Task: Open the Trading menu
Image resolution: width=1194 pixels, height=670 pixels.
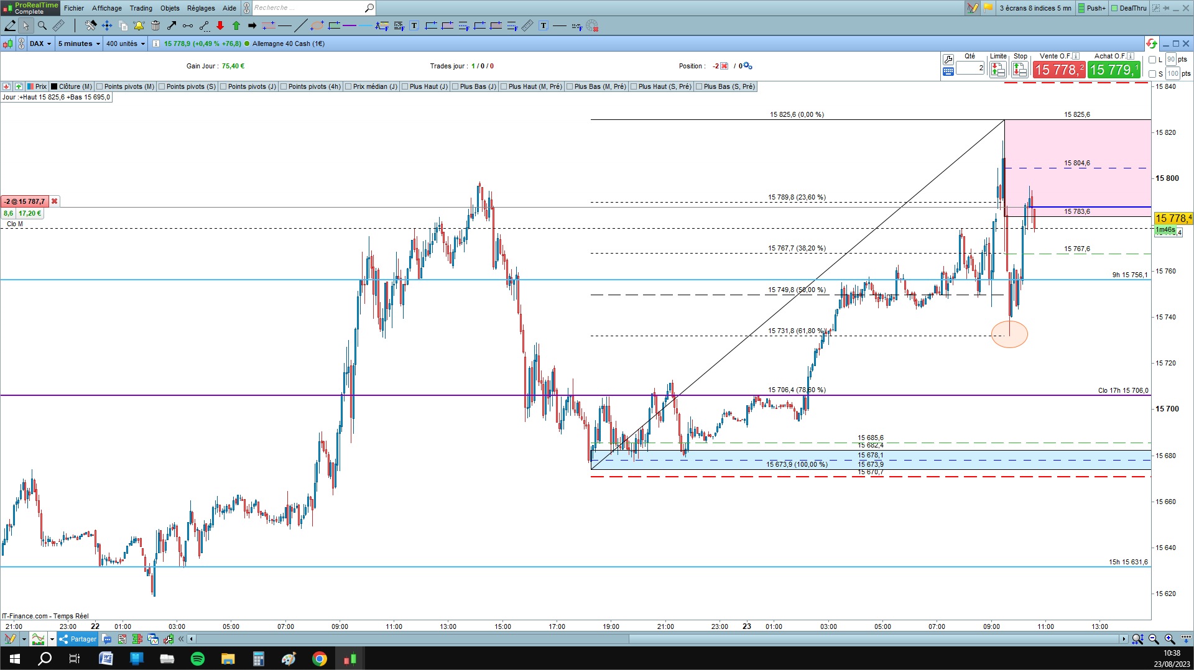Action: pos(141,8)
